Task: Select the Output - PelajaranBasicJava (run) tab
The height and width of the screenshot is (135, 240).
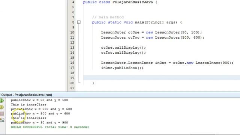Action: coord(27,95)
